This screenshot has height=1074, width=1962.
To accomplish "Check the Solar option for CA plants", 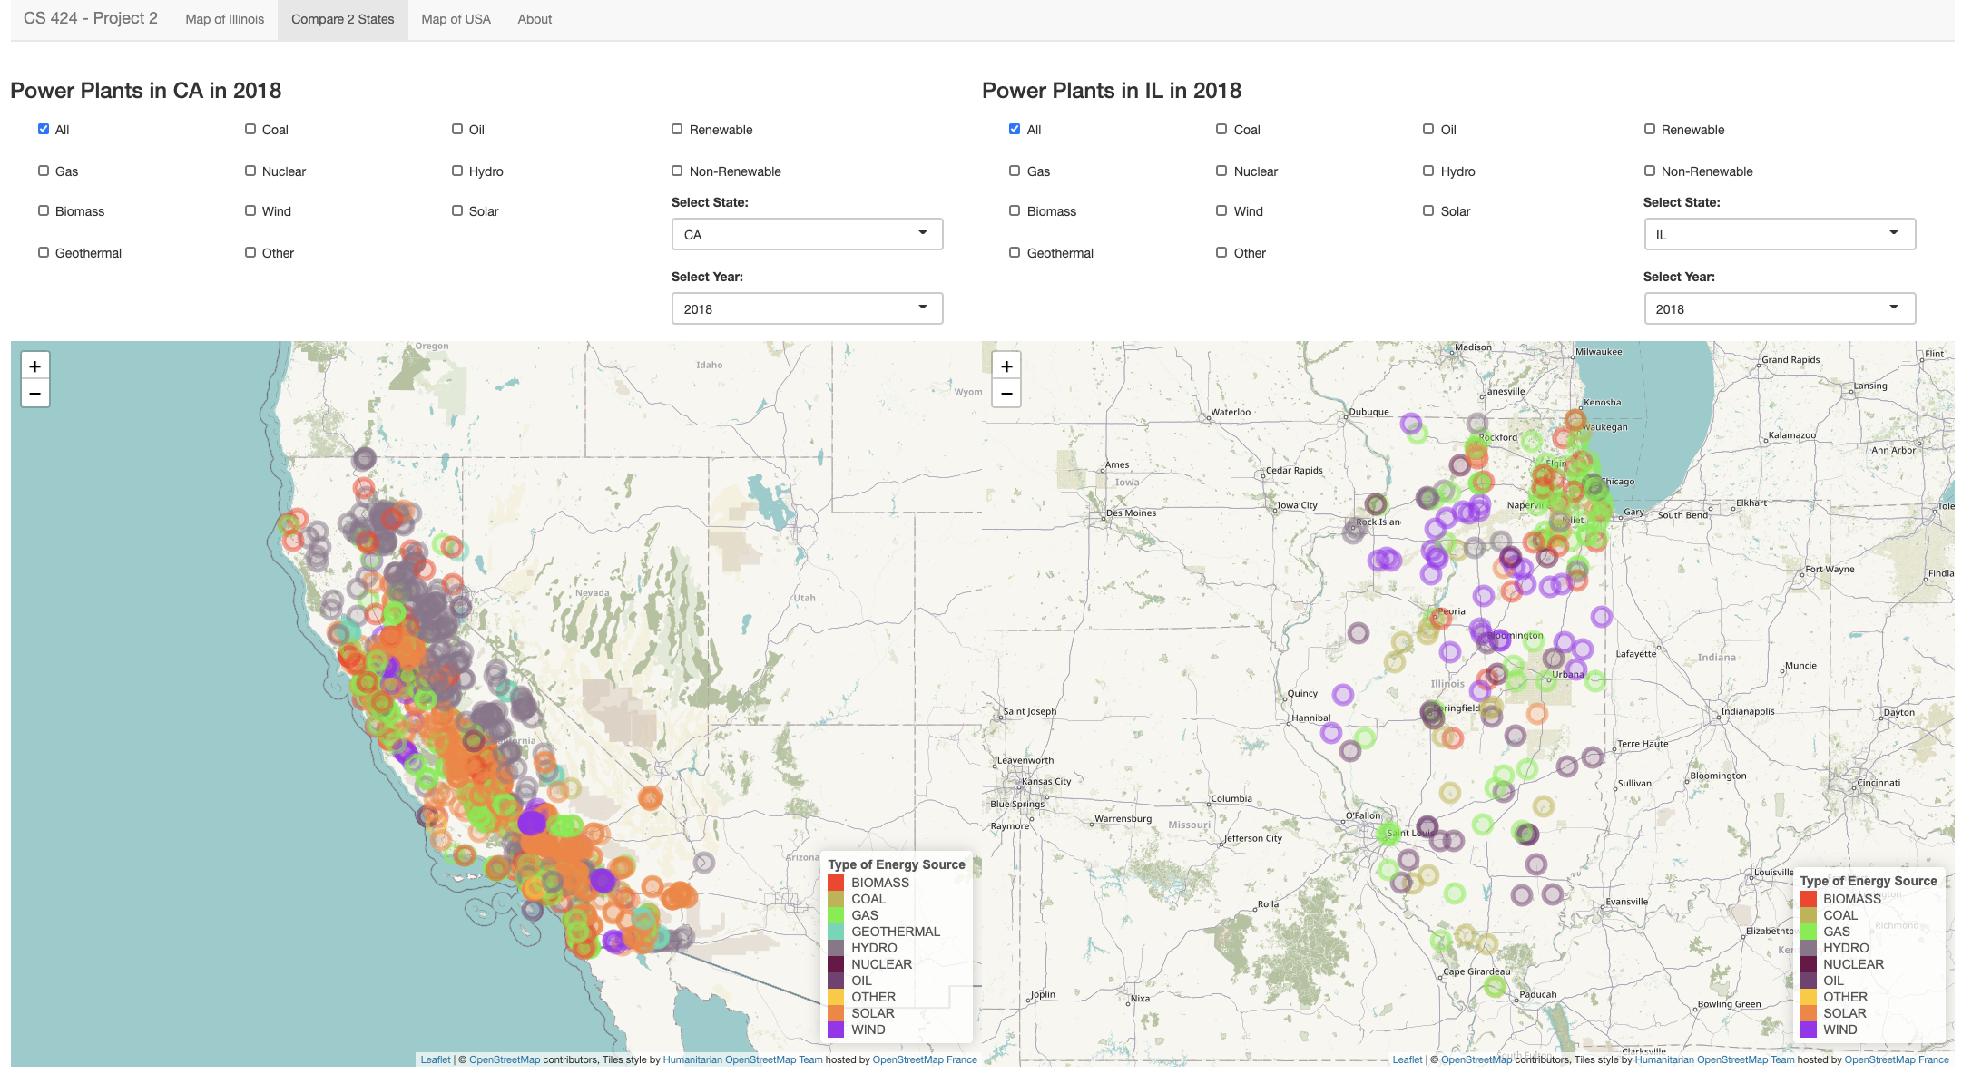I will click(457, 210).
